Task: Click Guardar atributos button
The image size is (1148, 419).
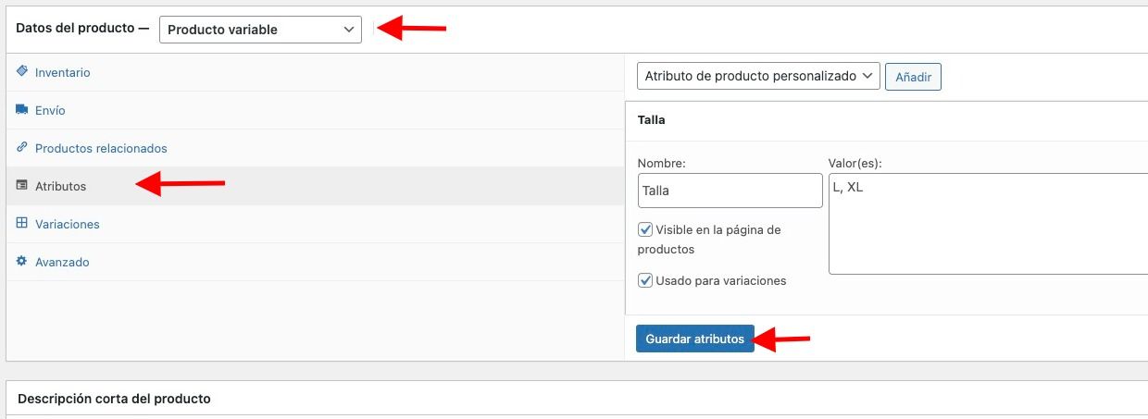Action: pyautogui.click(x=695, y=339)
